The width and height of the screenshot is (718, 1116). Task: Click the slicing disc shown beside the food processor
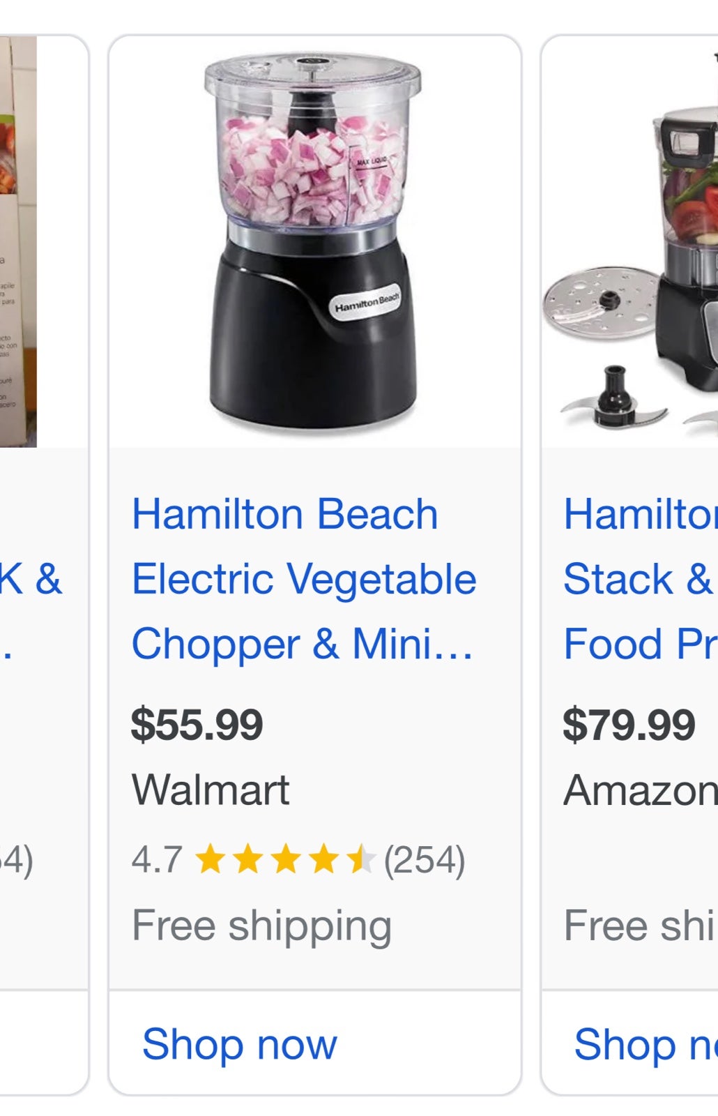pos(601,302)
